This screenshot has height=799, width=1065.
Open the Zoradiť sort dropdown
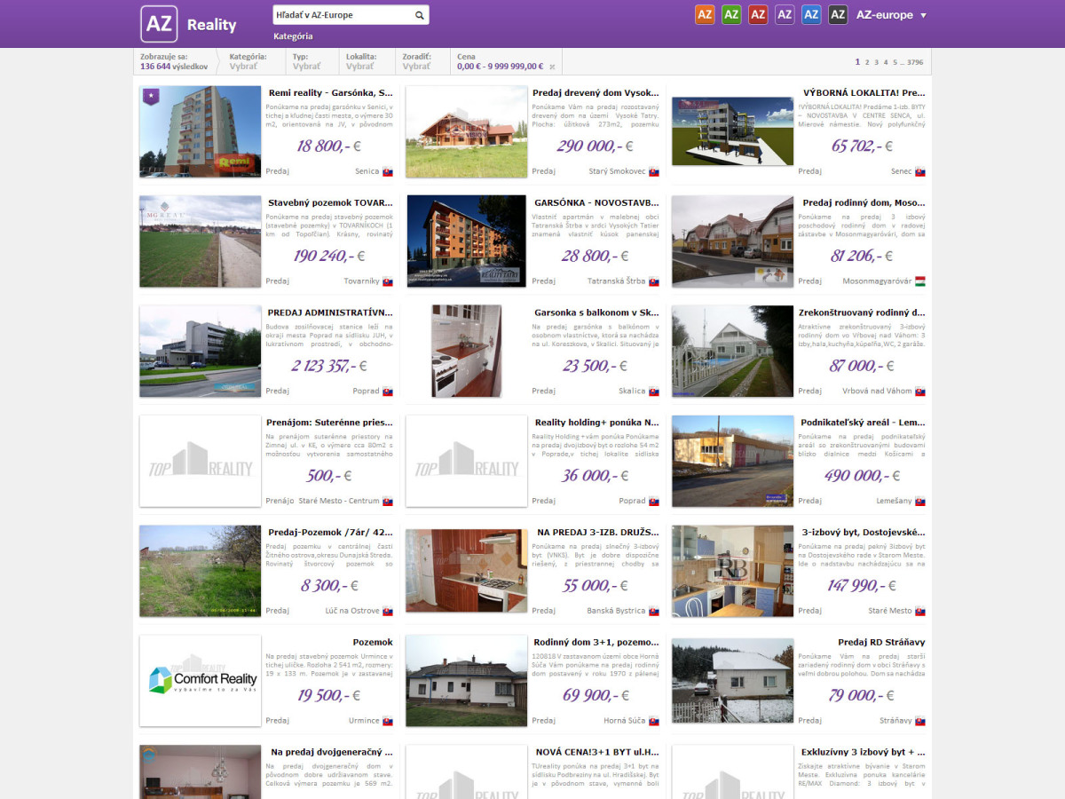click(416, 61)
